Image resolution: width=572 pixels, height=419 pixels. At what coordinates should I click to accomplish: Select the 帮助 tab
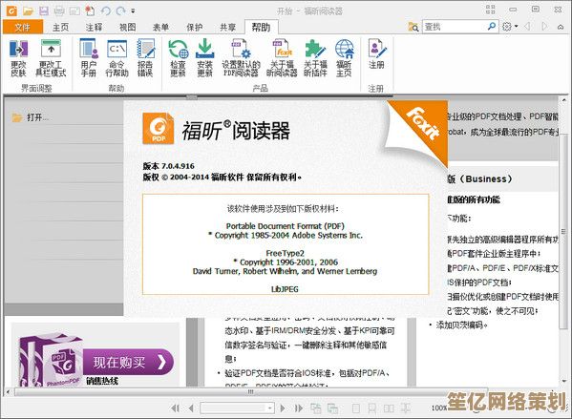[262, 27]
